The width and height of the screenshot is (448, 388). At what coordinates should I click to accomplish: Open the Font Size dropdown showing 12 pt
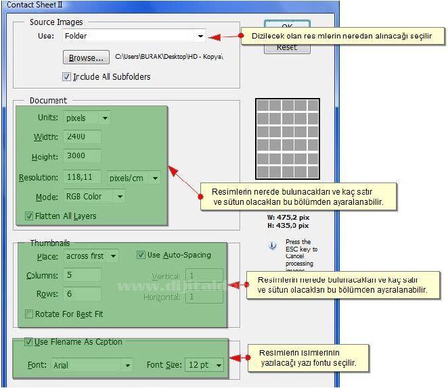tap(204, 365)
